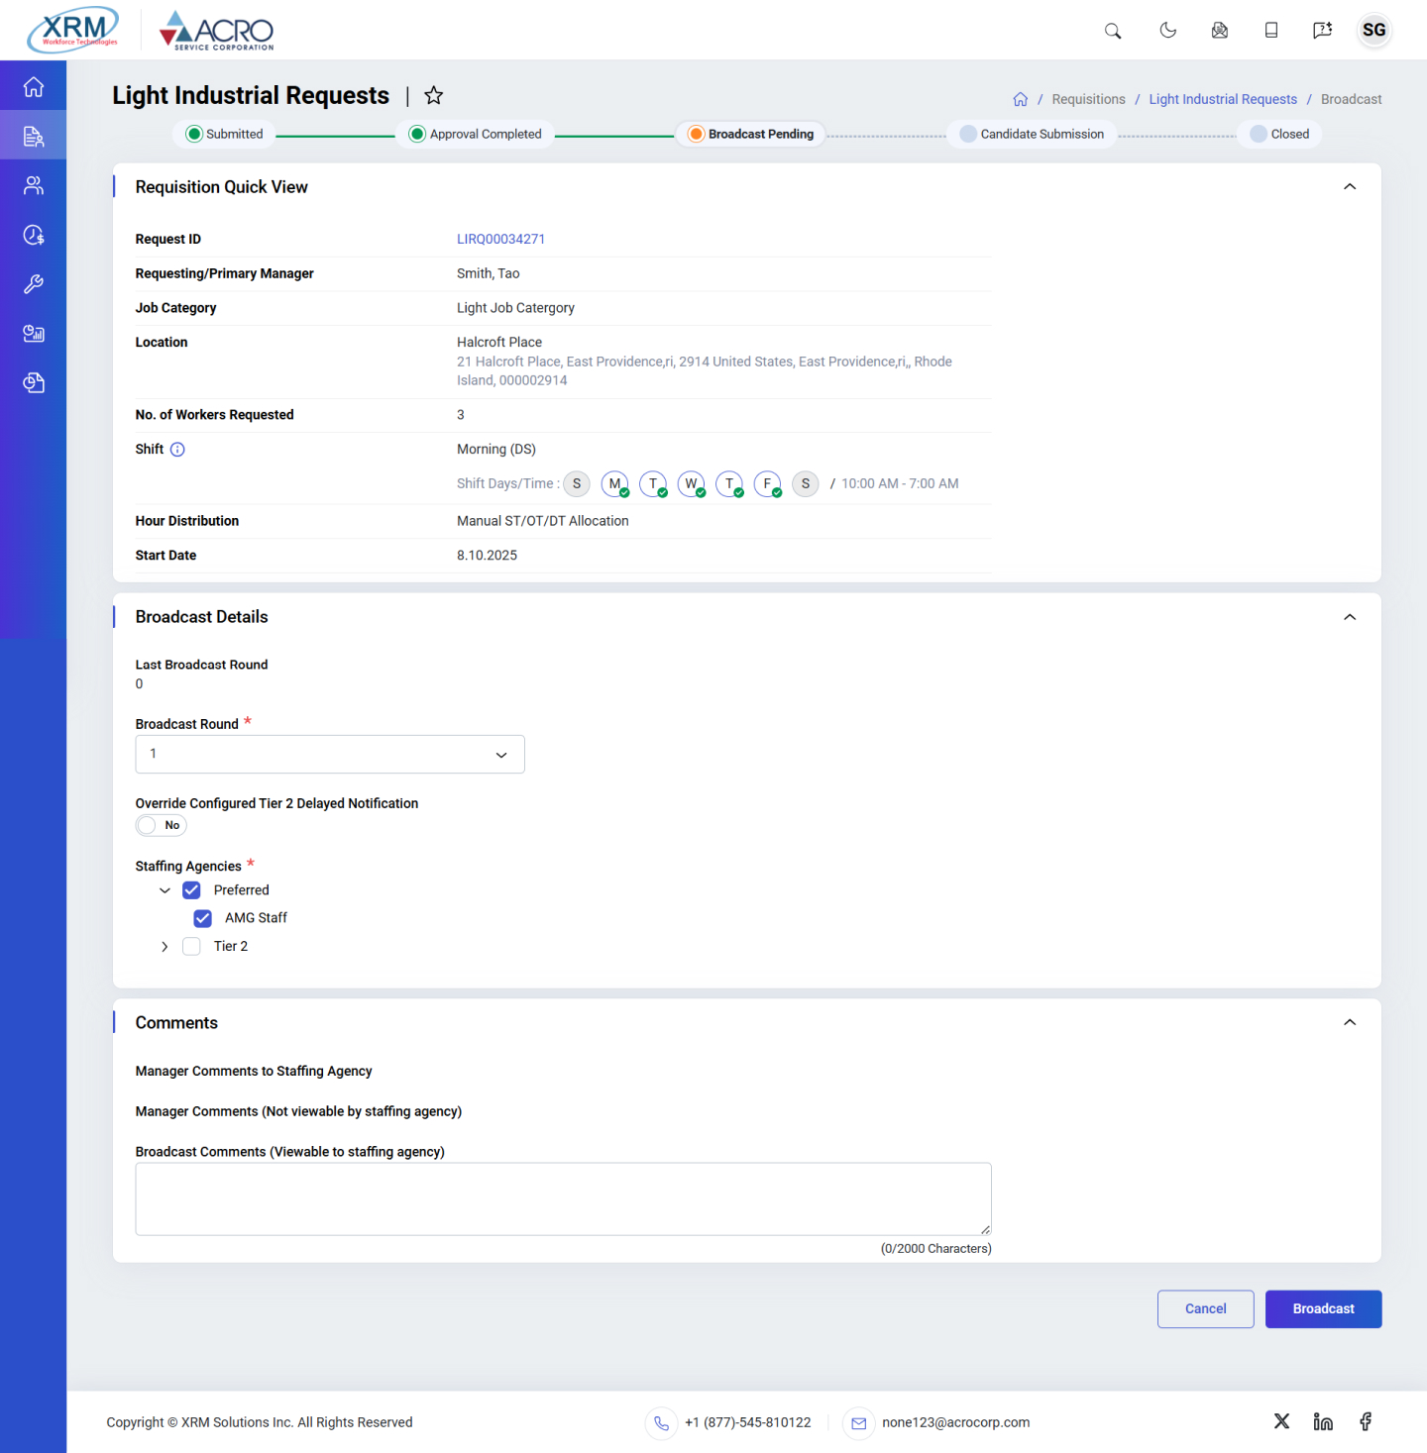Image resolution: width=1427 pixels, height=1453 pixels.
Task: Expand the Tier 2 tree node
Action: coord(165,947)
